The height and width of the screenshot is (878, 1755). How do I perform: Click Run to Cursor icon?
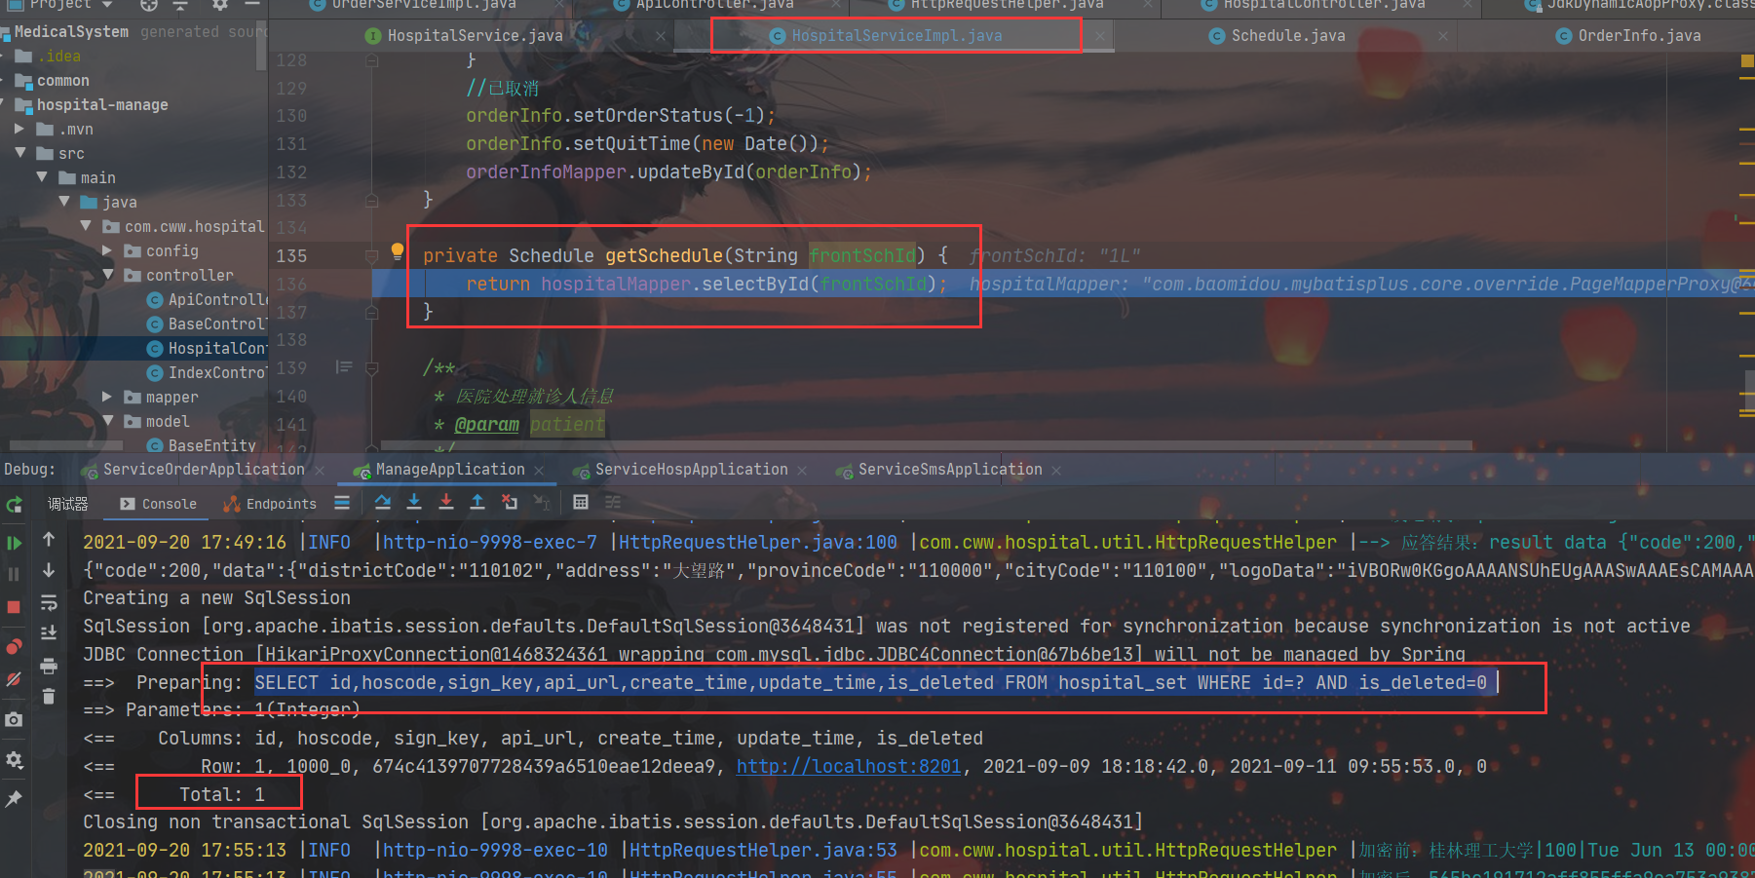(x=542, y=502)
